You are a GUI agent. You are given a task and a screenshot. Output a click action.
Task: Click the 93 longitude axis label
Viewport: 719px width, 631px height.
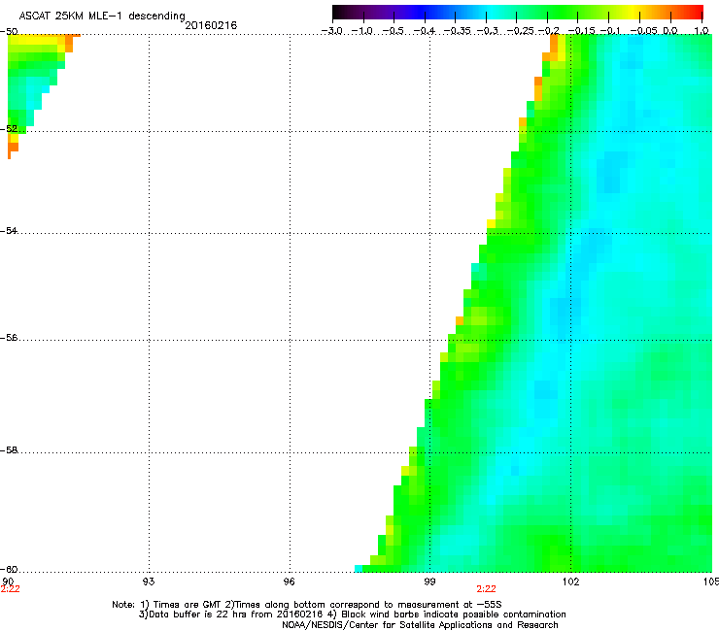coord(149,581)
